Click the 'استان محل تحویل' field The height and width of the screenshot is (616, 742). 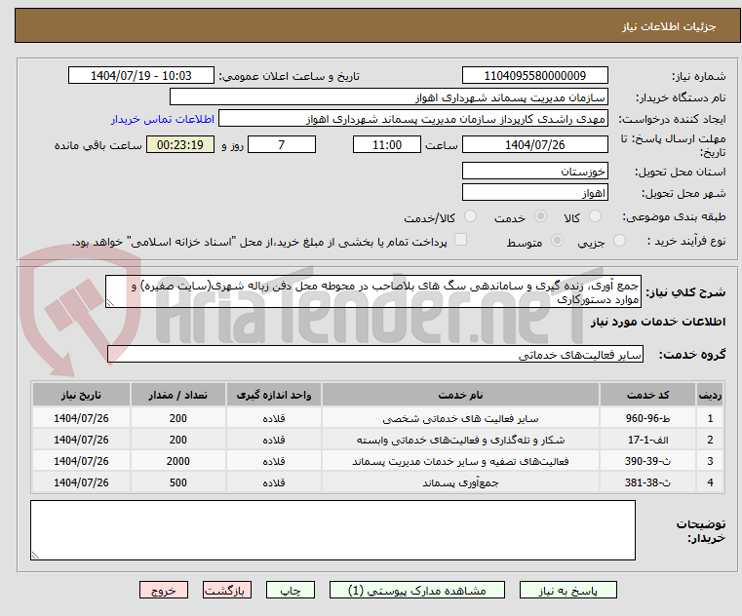[534, 171]
